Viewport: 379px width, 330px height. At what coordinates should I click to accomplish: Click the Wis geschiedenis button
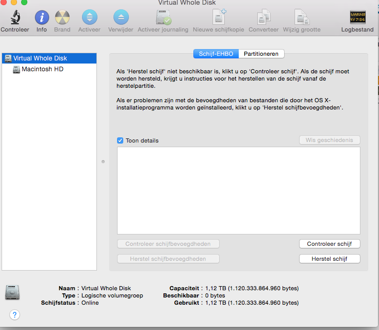pyautogui.click(x=329, y=140)
